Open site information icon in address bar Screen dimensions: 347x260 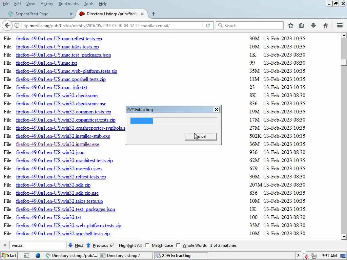pos(17,25)
